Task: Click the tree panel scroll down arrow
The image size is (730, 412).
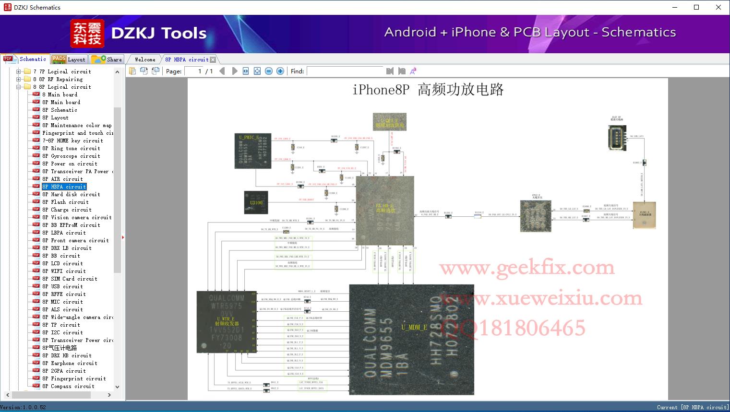Action: coord(117,387)
